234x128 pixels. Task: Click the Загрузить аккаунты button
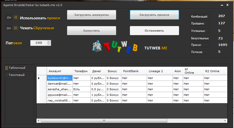(92, 15)
